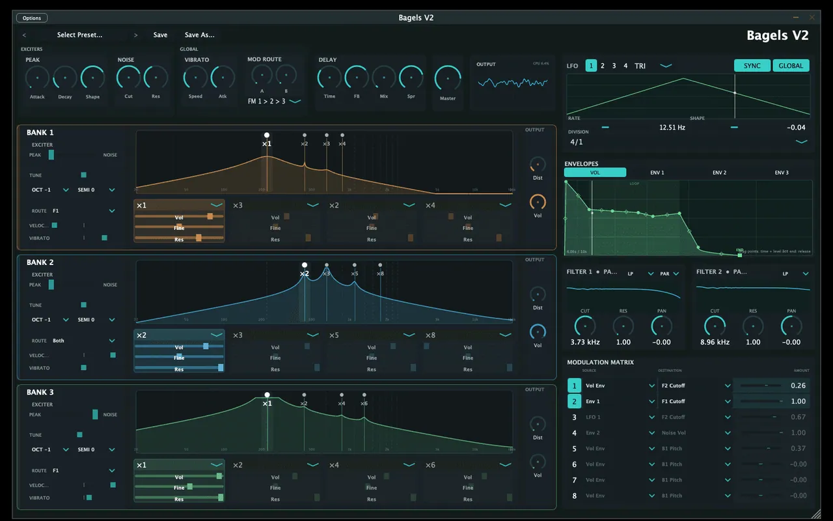833x521 pixels.
Task: Enable modulation matrix slot 4
Action: 574,433
